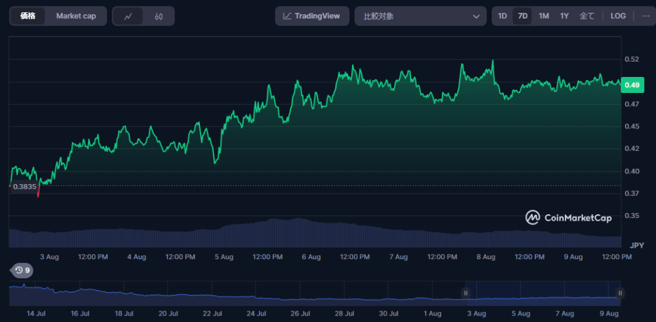The image size is (656, 322).
Task: Select the 価格 price tab
Action: (28, 16)
